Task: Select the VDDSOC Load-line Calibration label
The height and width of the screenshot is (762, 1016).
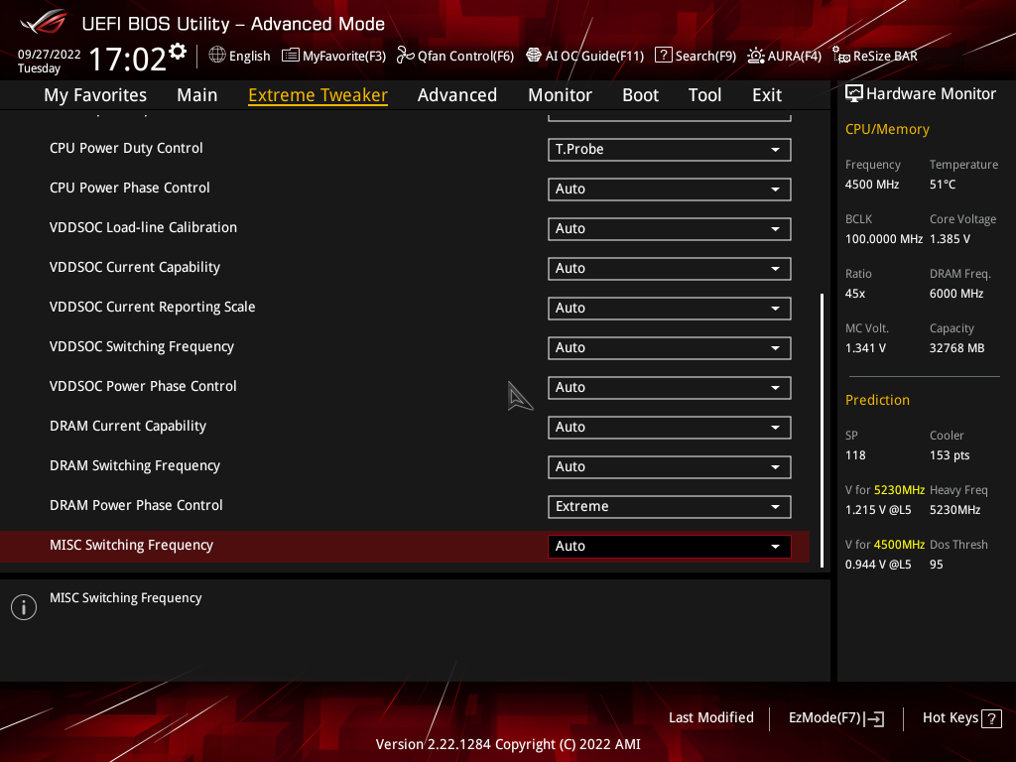Action: click(x=143, y=227)
